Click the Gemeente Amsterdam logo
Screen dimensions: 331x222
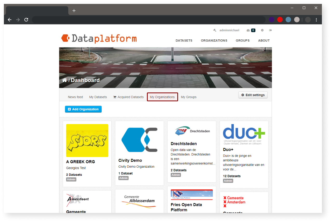(234, 202)
